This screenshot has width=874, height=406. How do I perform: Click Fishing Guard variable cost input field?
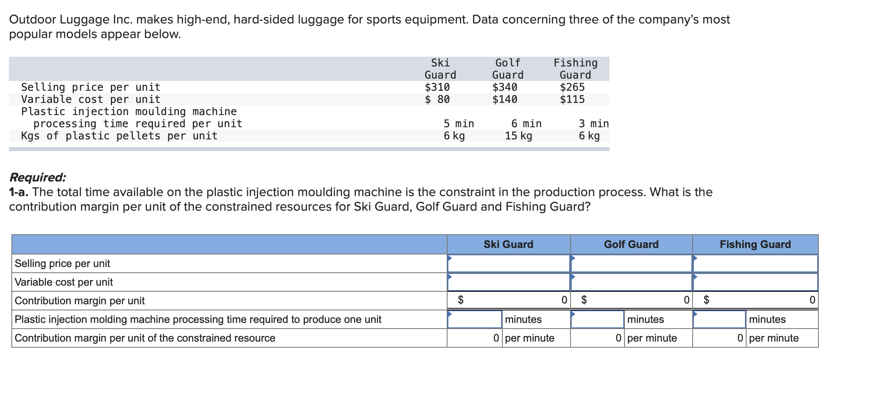coord(755,282)
